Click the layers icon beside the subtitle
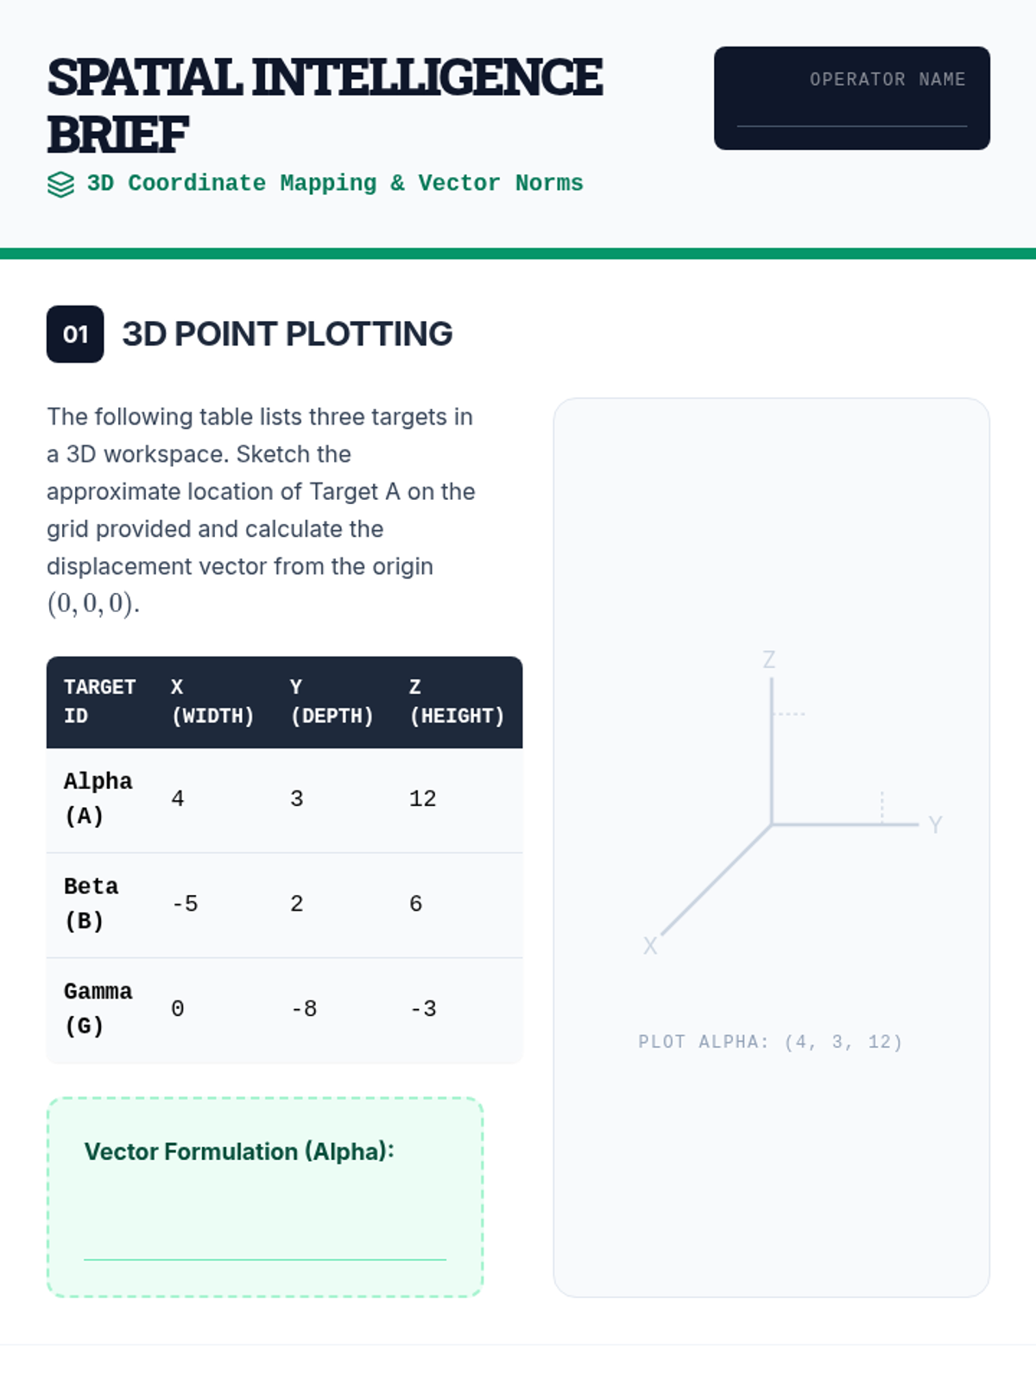Viewport: 1036px width, 1381px height. tap(60, 184)
